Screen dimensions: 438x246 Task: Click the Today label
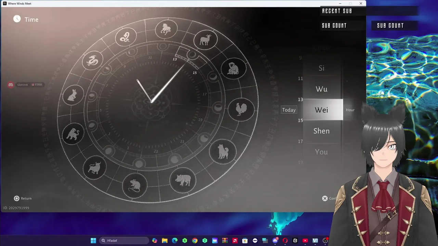pos(289,110)
